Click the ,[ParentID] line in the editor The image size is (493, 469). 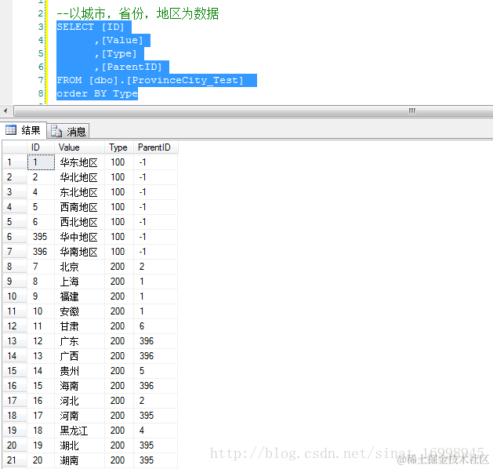click(129, 67)
